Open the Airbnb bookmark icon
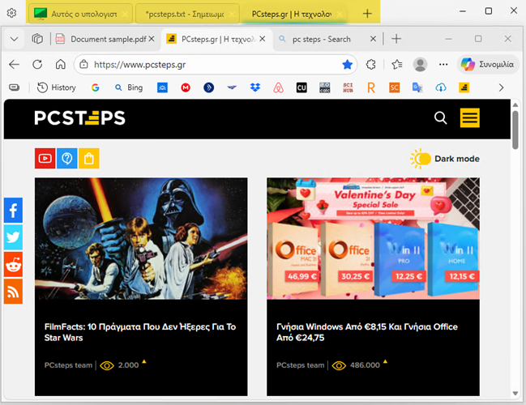This screenshot has height=405, width=526. point(277,87)
